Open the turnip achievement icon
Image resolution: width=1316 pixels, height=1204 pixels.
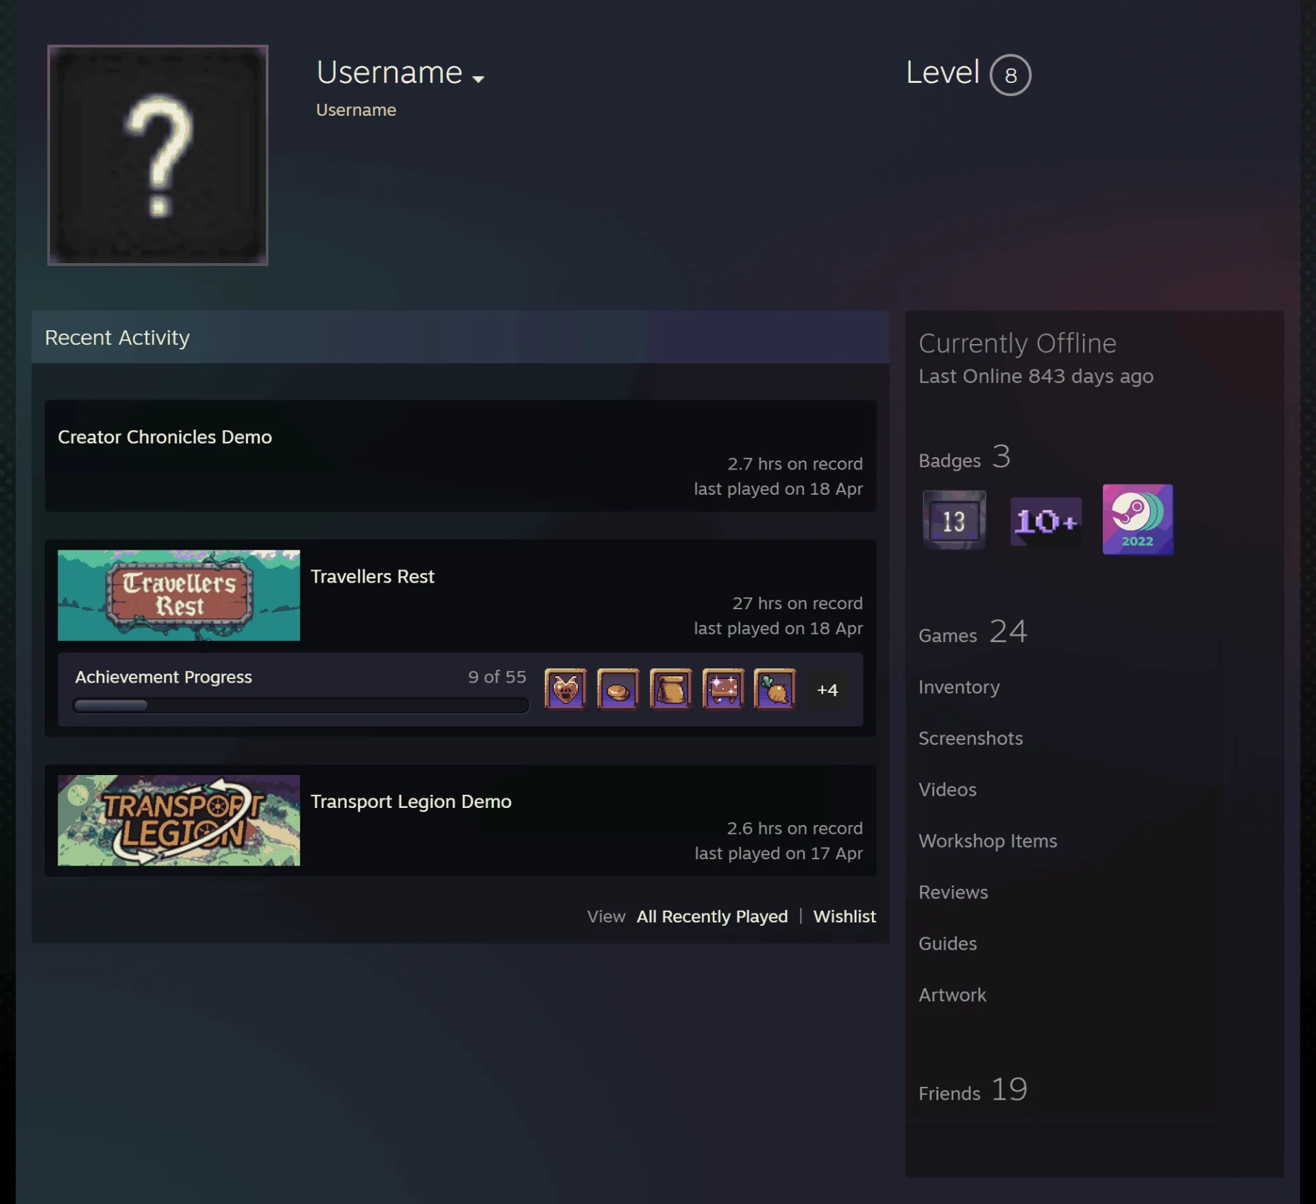(x=775, y=689)
